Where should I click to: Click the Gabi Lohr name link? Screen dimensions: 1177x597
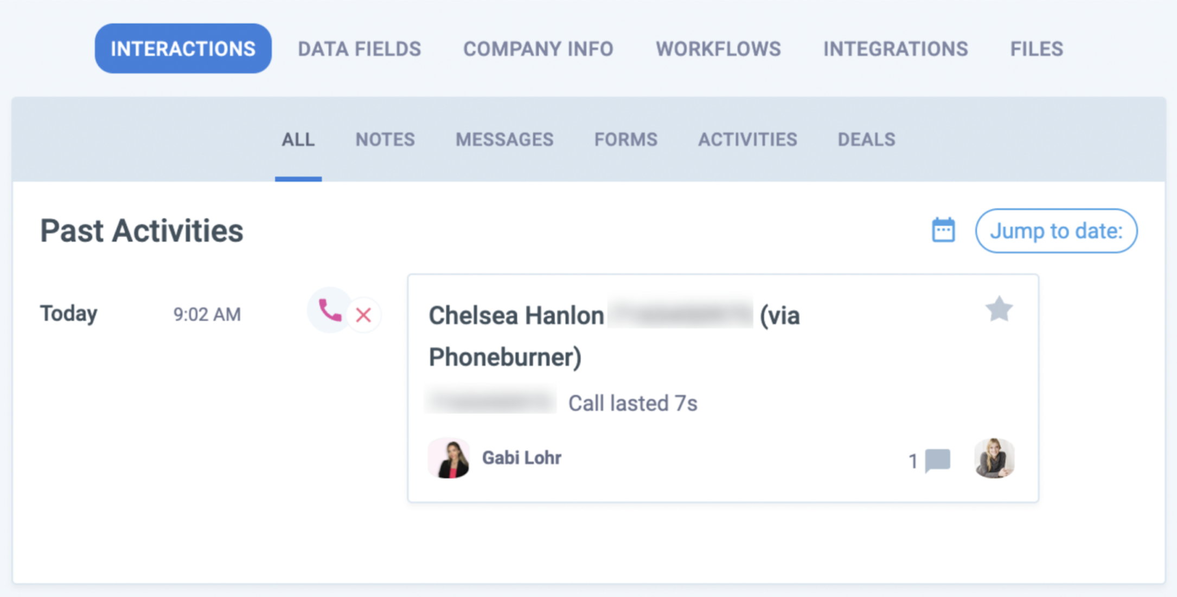521,458
